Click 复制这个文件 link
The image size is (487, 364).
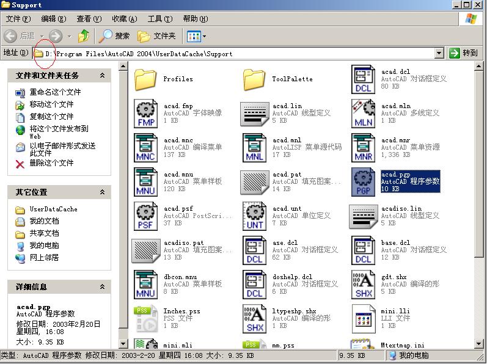click(x=51, y=117)
